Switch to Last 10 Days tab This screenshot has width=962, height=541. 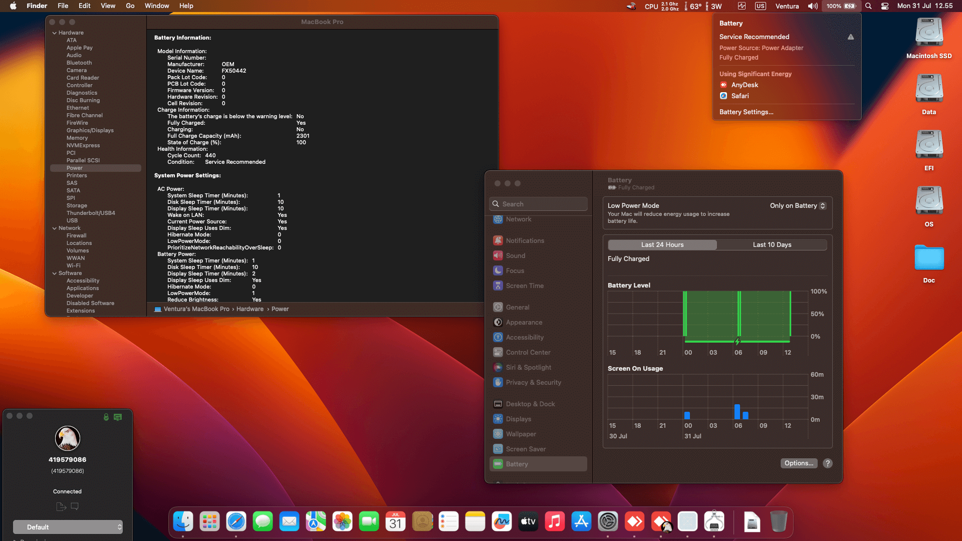[x=772, y=245]
